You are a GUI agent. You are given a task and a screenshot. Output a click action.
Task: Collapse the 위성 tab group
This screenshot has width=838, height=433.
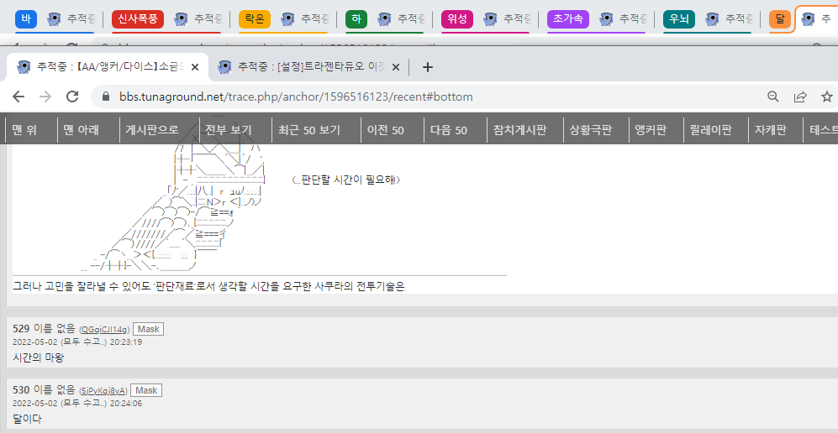[x=457, y=18]
